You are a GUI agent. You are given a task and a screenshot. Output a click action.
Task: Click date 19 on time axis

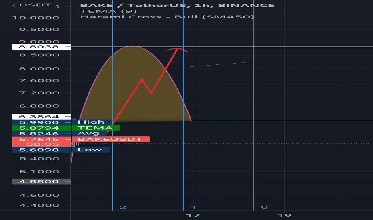[285, 216]
